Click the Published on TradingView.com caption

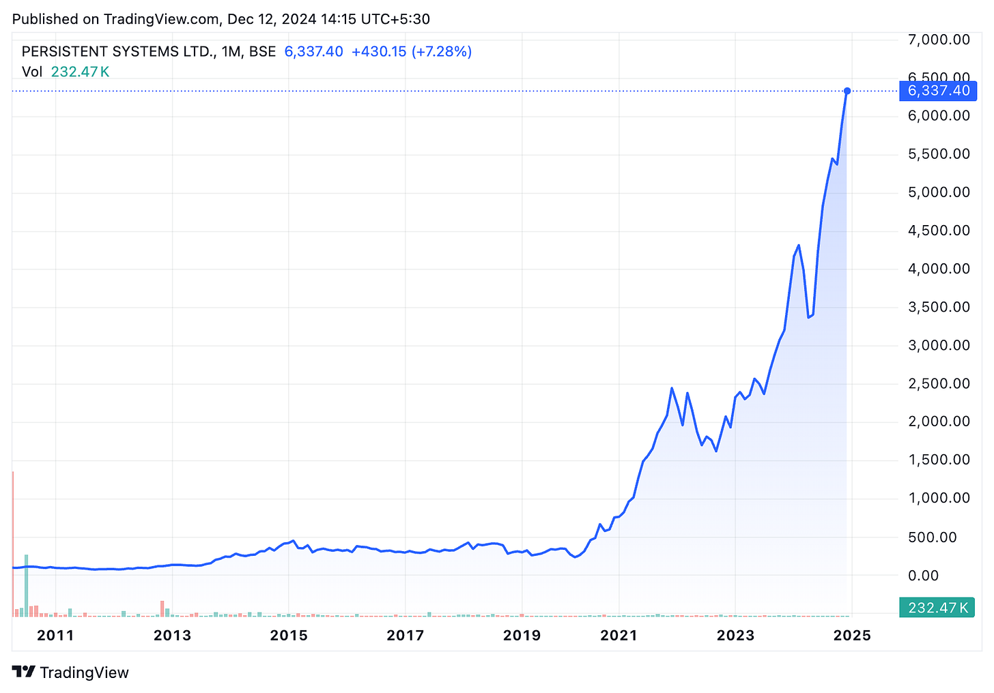[x=221, y=19]
